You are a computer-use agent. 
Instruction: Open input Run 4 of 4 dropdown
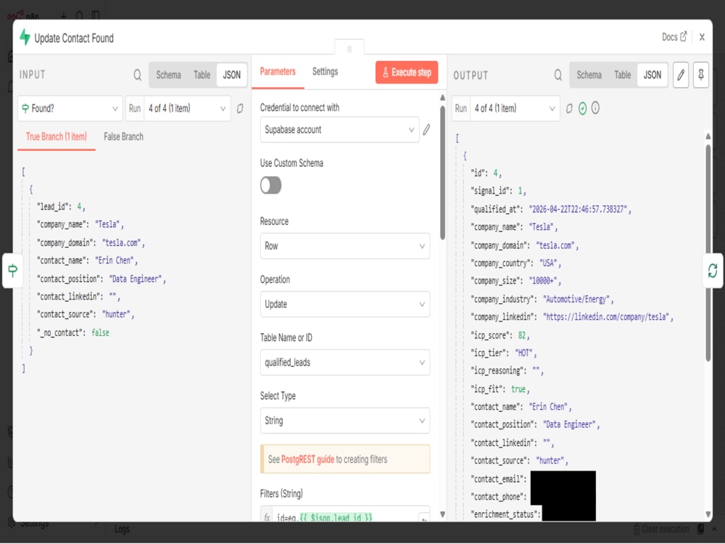[x=187, y=109]
